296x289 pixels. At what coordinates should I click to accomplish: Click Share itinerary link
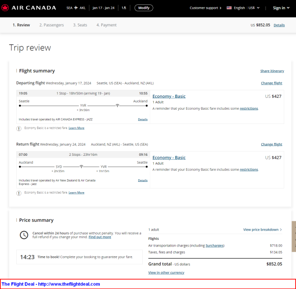tap(272, 71)
